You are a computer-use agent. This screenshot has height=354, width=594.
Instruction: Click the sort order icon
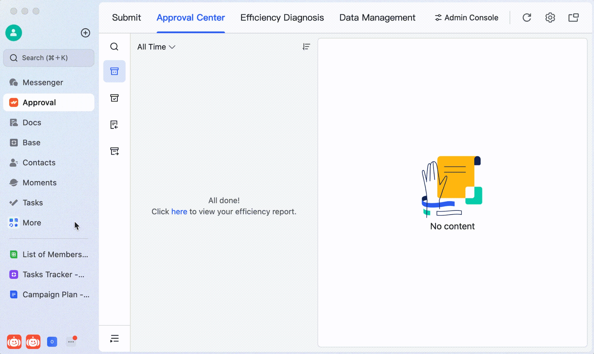tap(306, 47)
